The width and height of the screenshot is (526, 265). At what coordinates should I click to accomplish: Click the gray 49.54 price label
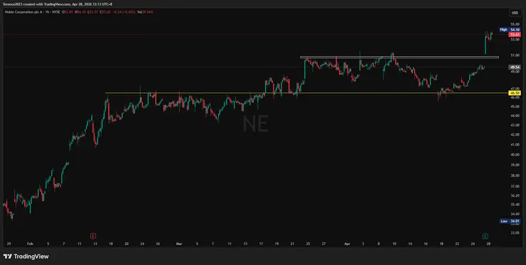point(515,67)
